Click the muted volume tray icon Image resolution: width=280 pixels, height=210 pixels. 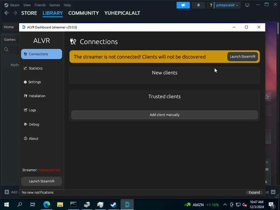[244, 205]
